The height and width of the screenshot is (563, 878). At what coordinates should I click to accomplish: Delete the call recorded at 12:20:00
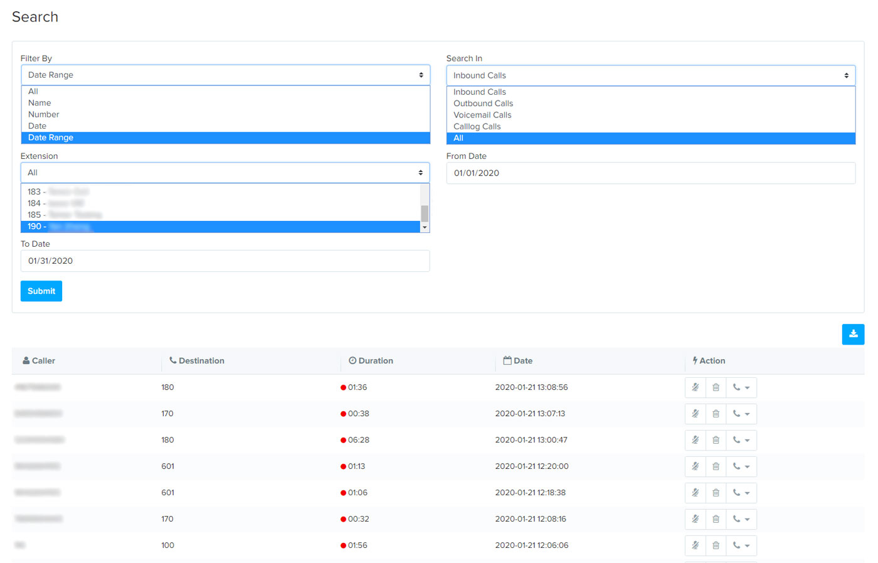[716, 466]
